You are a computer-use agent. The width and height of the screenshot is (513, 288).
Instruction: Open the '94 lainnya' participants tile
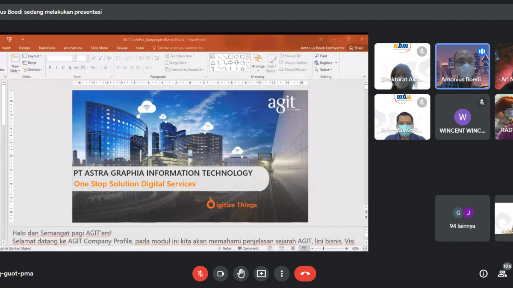click(x=463, y=218)
